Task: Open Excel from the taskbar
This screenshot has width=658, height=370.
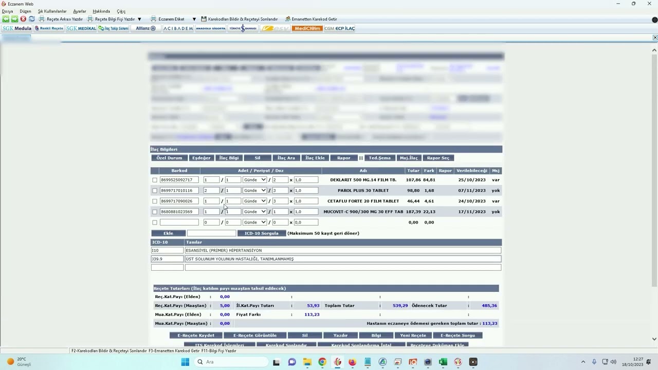Action: coord(443,362)
